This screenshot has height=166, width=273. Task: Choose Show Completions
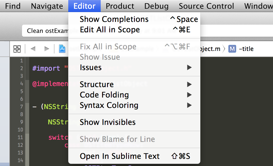[134, 19]
